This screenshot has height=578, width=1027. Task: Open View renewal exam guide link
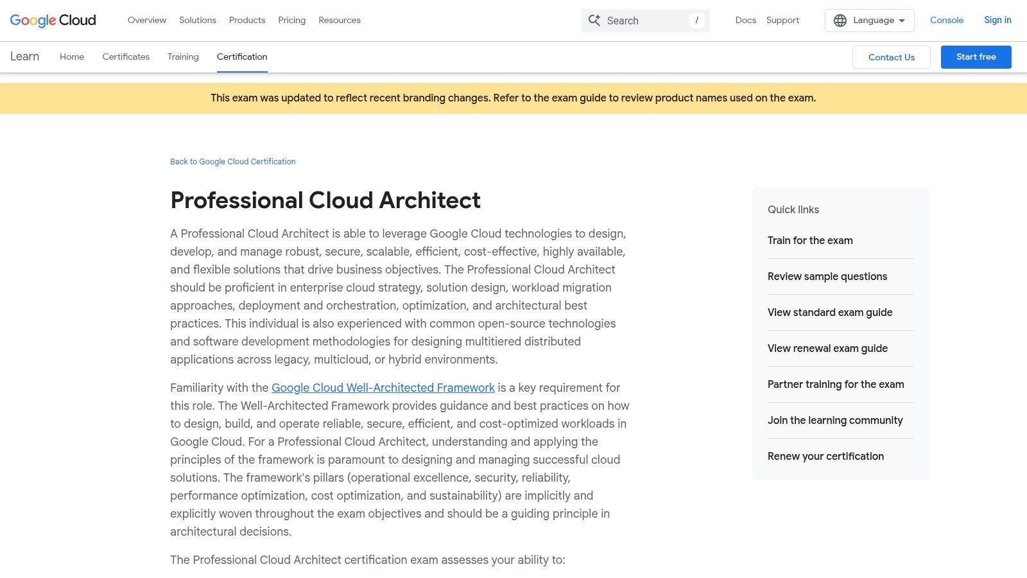click(x=827, y=349)
